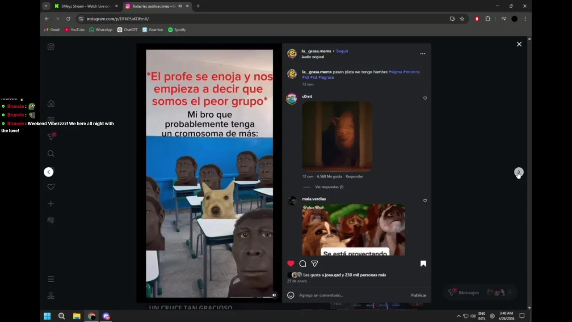
Task: Open c0rnt's username link
Action: point(307,96)
